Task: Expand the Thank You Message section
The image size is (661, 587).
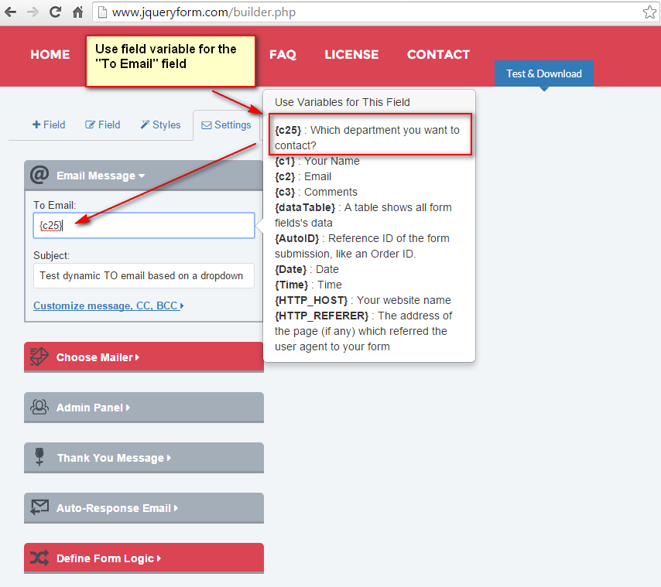Action: point(113,458)
